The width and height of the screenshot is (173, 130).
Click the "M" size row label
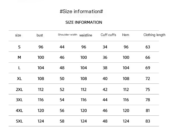(x=19, y=57)
